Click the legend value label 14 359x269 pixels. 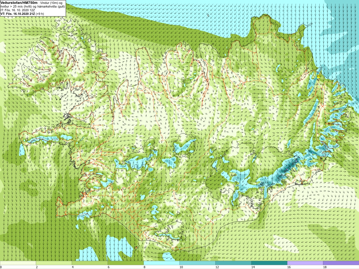pos(253,267)
